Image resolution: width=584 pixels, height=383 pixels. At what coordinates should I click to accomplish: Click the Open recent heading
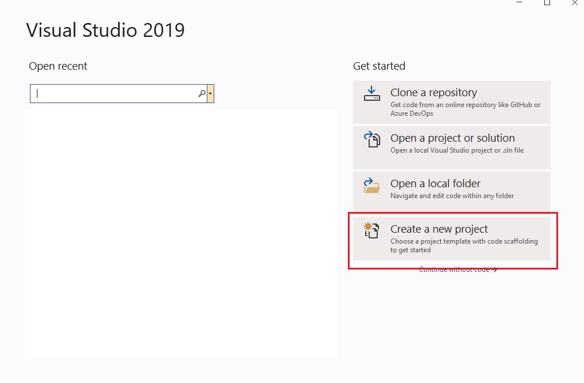tap(58, 66)
